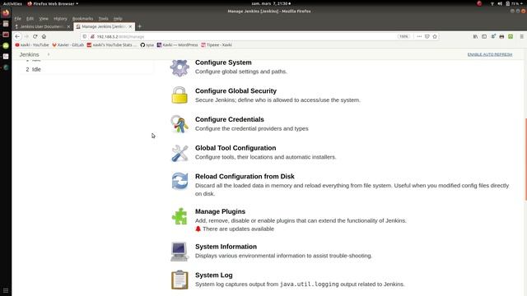Bookmark this page with the star icon
527x296 pixels.
pos(435,36)
